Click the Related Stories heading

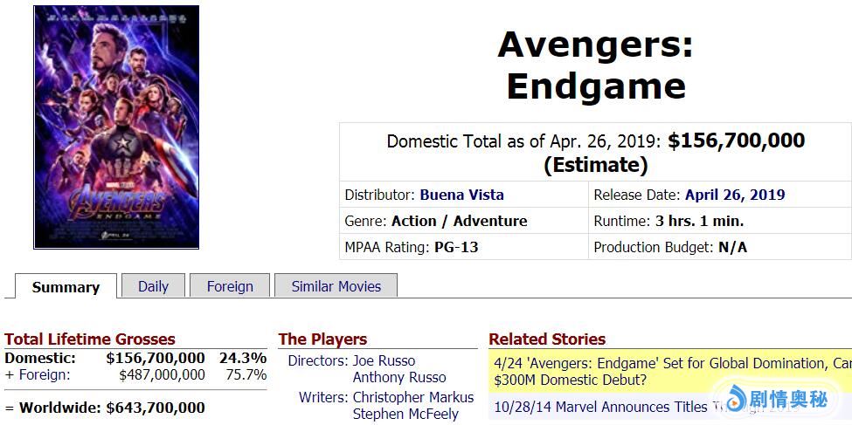pyautogui.click(x=546, y=339)
